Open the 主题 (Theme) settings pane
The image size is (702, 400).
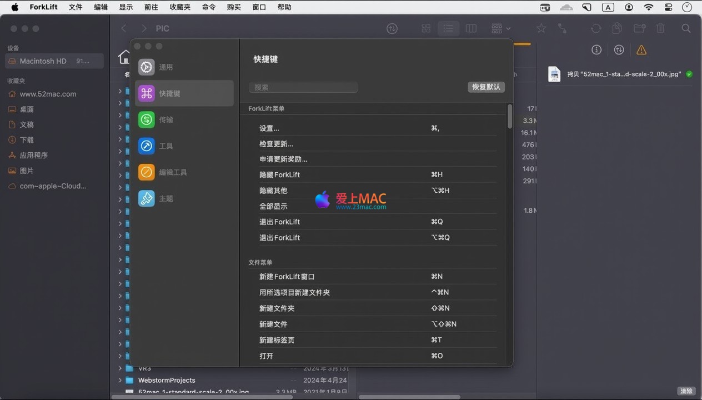click(147, 198)
